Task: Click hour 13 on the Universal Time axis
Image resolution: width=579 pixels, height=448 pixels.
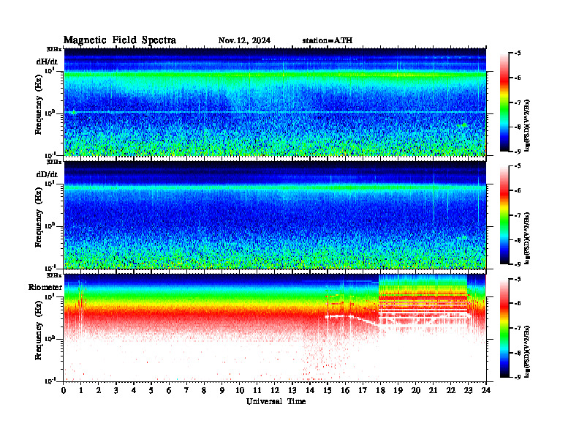Action: click(x=292, y=391)
